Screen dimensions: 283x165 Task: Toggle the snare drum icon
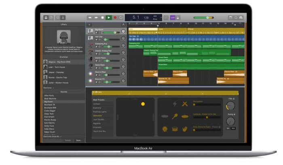(175, 129)
